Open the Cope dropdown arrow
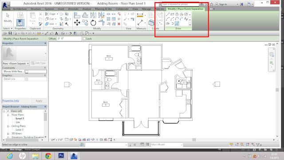The image size is (284, 160). click(x=57, y=14)
